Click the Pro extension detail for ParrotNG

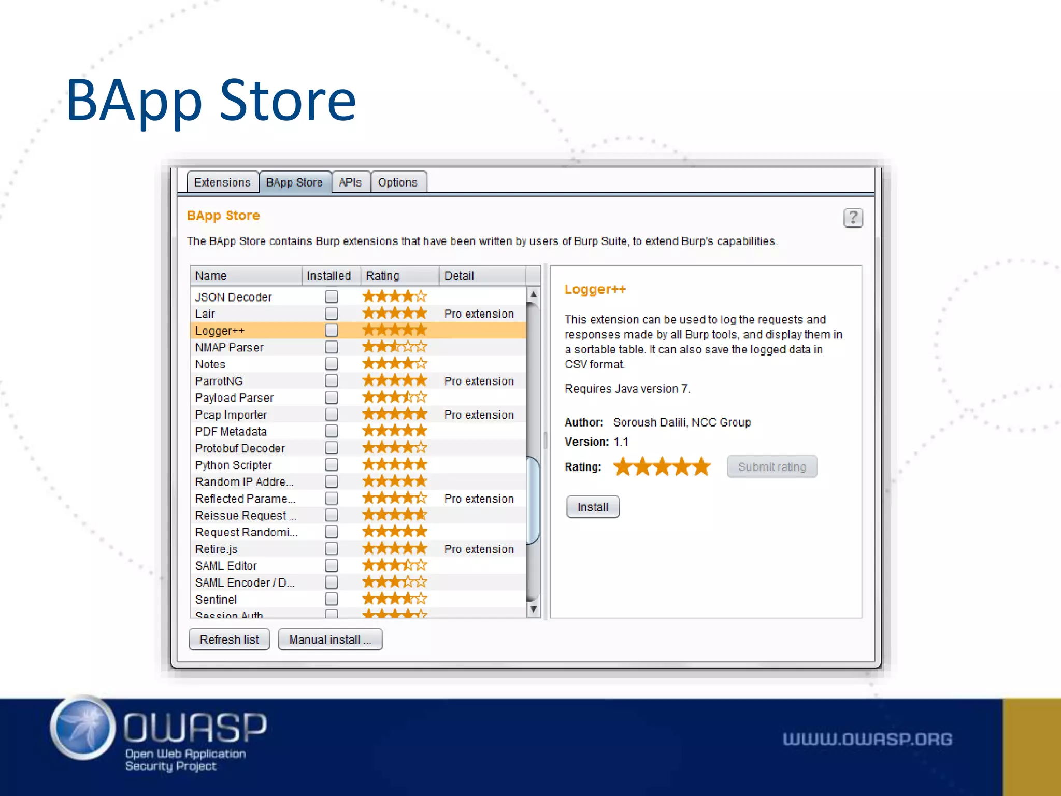[x=479, y=381]
